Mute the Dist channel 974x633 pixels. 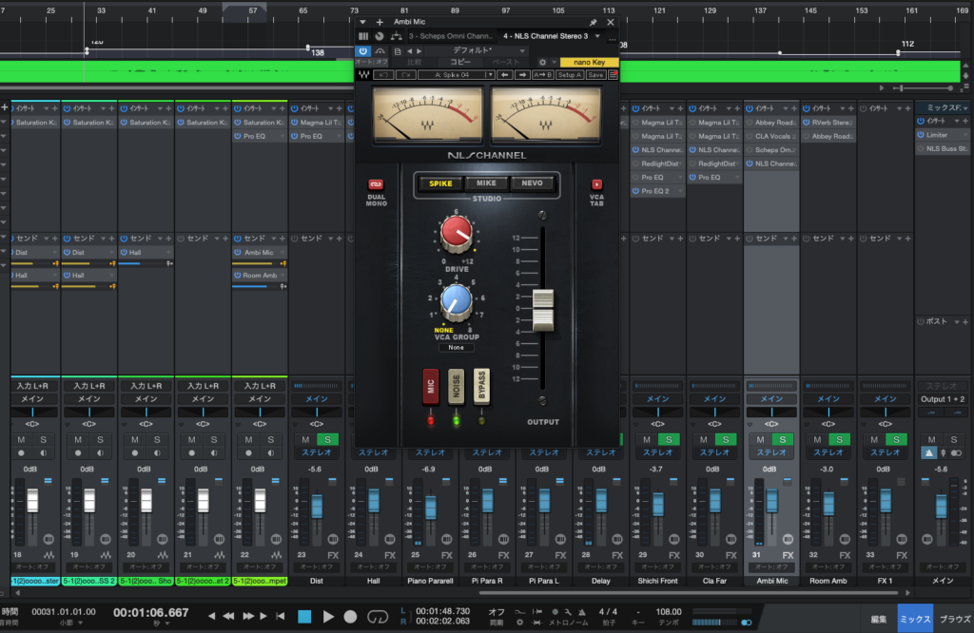pyautogui.click(x=305, y=439)
